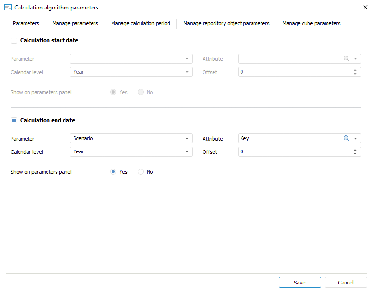Open the Manage cube parameters tab
This screenshot has width=373, height=293.
pos(311,23)
